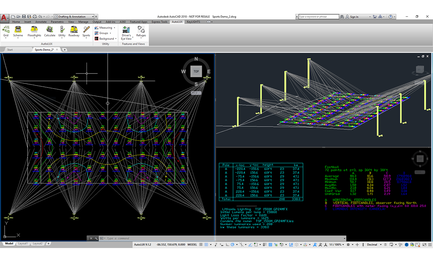Open the Grid tool in the AutoLUX ribbon

click(6, 31)
